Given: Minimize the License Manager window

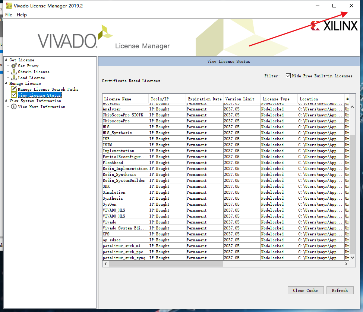Looking at the screenshot, I should click(318, 6).
